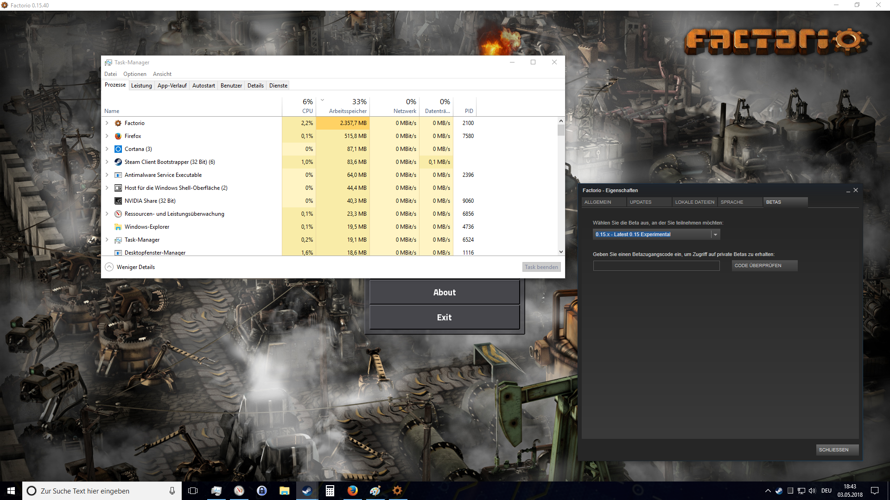
Task: Open the Action Center notification icon
Action: (875, 491)
